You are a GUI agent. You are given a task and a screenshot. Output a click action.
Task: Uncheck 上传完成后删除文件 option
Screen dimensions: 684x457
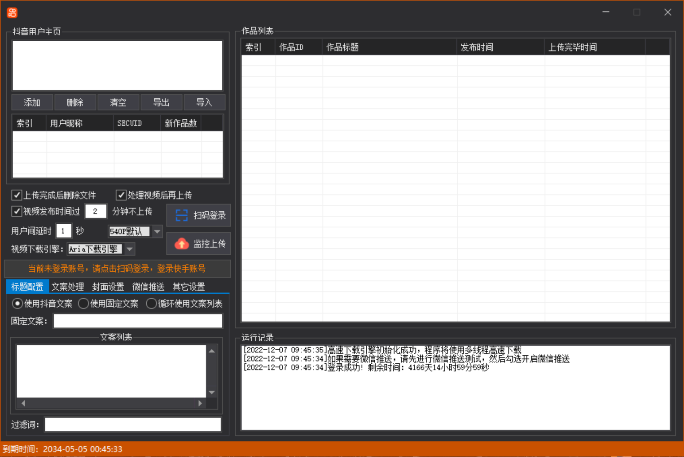[x=17, y=195]
